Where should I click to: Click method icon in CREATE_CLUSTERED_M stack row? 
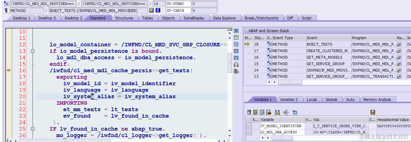(269, 51)
